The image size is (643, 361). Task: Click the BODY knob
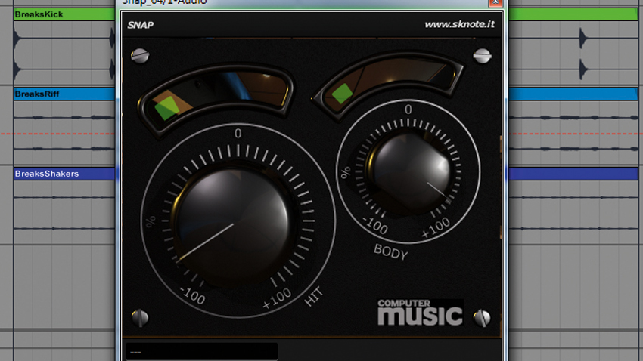pyautogui.click(x=412, y=172)
